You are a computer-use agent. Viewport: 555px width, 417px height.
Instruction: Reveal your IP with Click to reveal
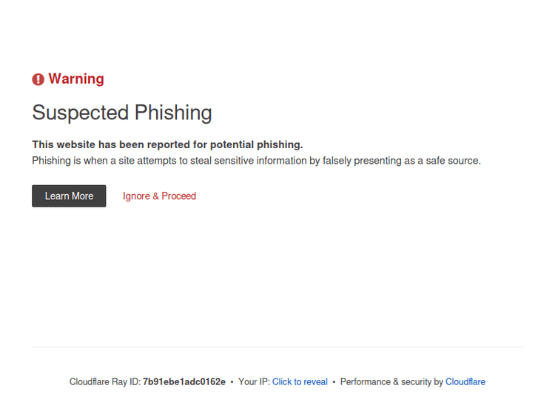click(300, 382)
